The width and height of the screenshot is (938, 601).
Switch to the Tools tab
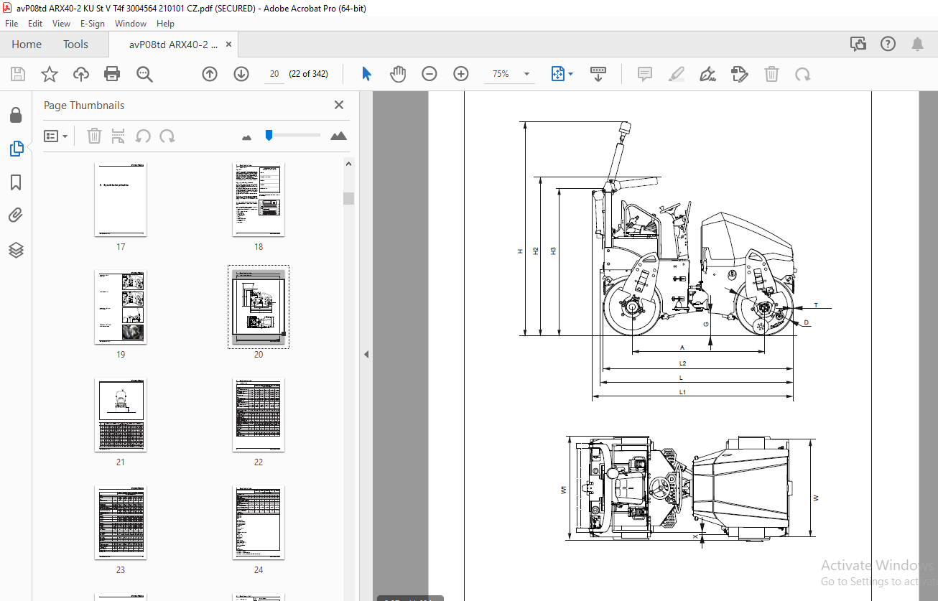pyautogui.click(x=75, y=45)
